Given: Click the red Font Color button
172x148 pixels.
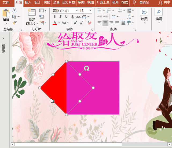Looking at the screenshot, I should pyautogui.click(x=55, y=23).
